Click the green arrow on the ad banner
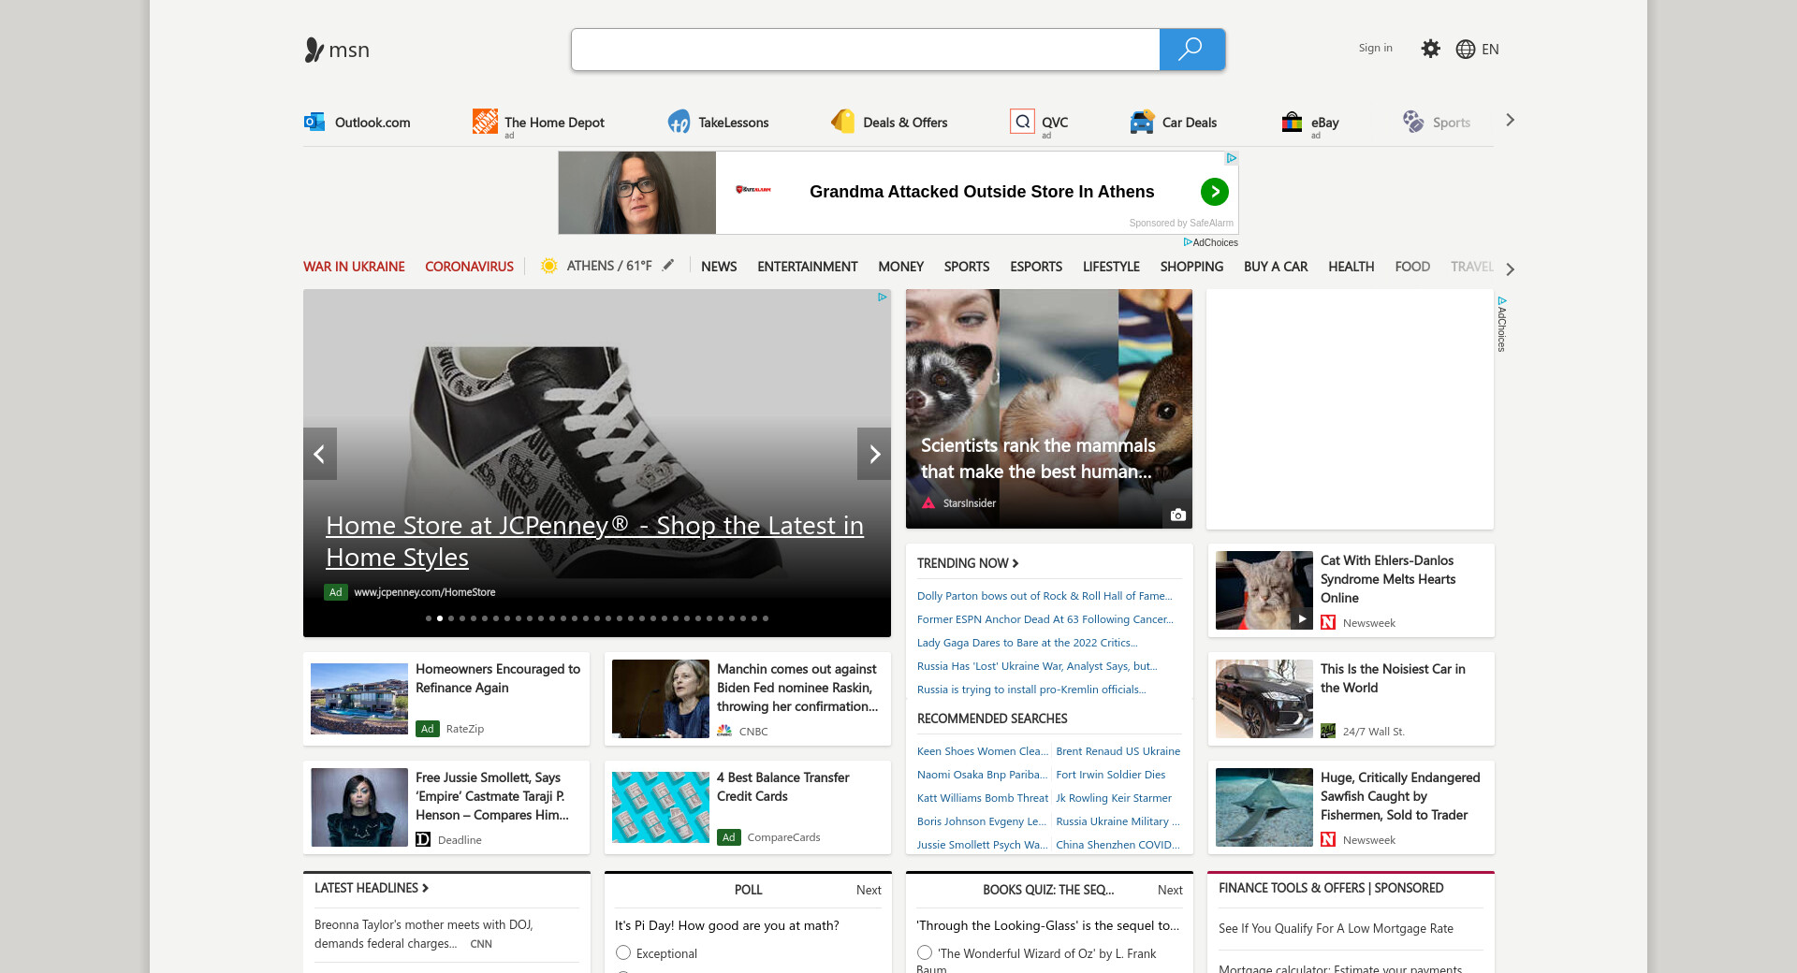1797x973 pixels. tap(1214, 192)
